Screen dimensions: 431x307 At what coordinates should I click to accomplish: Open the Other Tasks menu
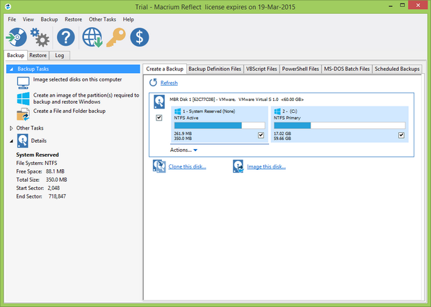tap(102, 19)
